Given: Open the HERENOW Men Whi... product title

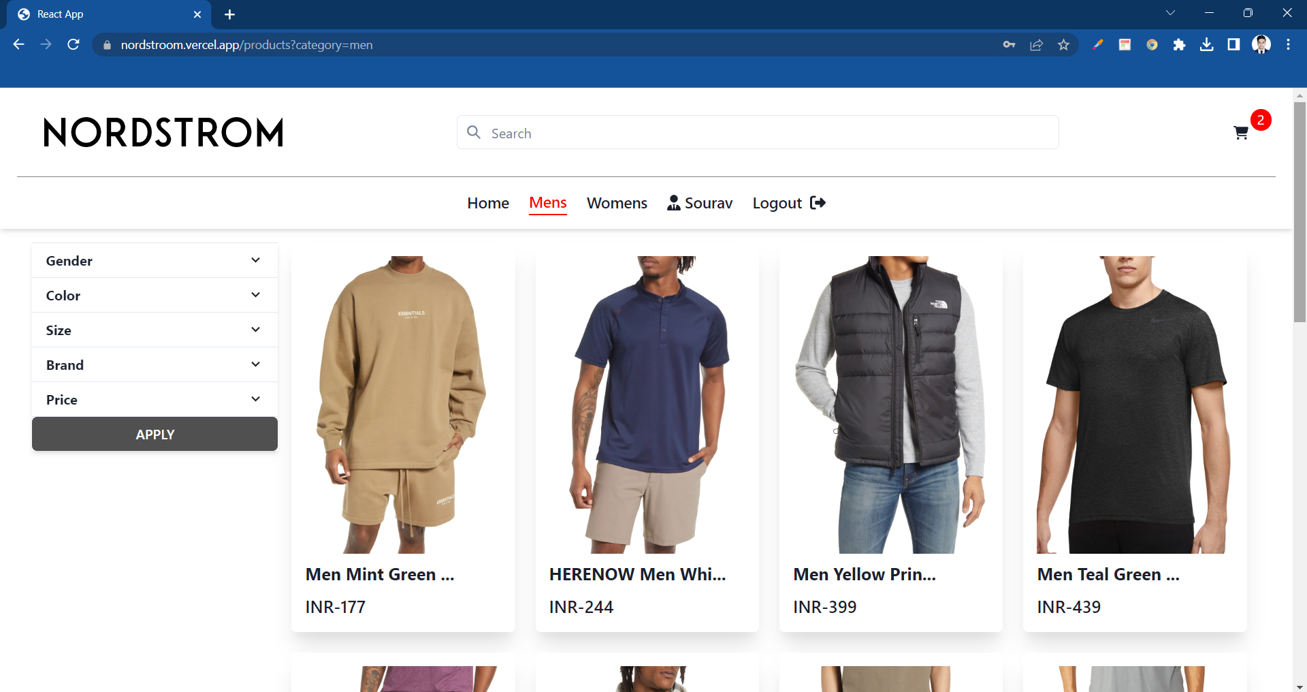Looking at the screenshot, I should click(x=638, y=574).
